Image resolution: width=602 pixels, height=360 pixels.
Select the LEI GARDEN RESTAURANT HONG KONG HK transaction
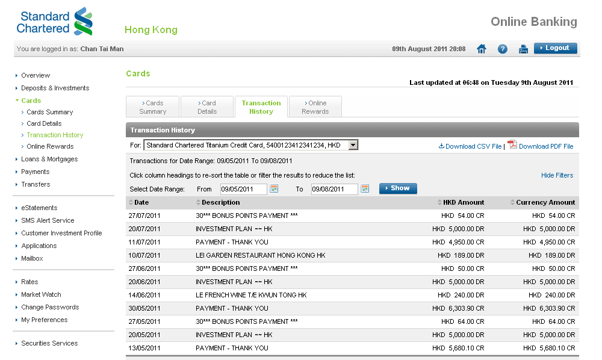point(352,256)
